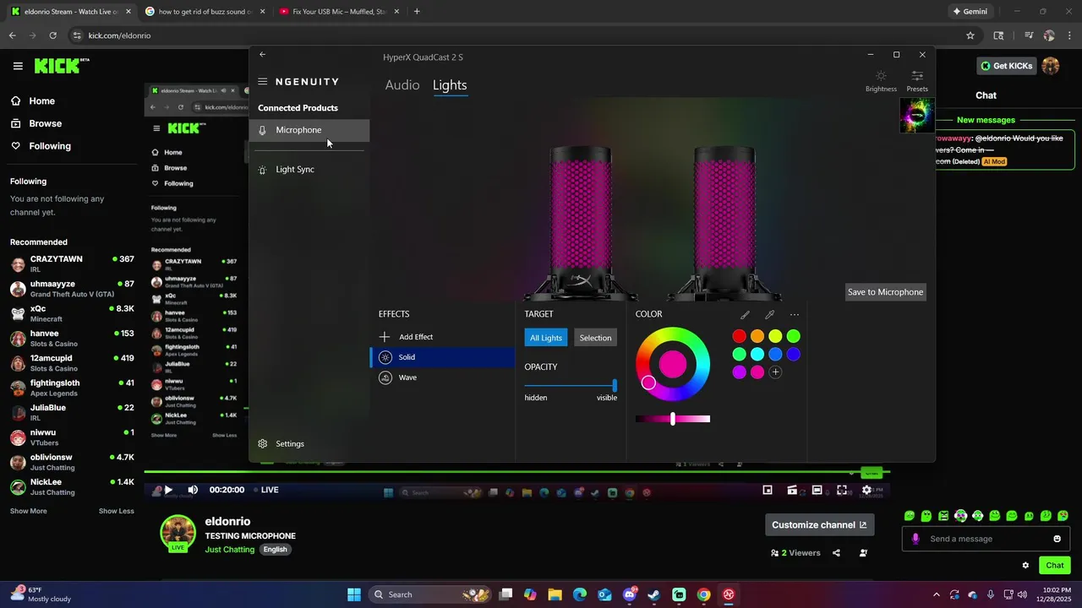The width and height of the screenshot is (1082, 608).
Task: Open stream player settings gear
Action: click(x=866, y=490)
